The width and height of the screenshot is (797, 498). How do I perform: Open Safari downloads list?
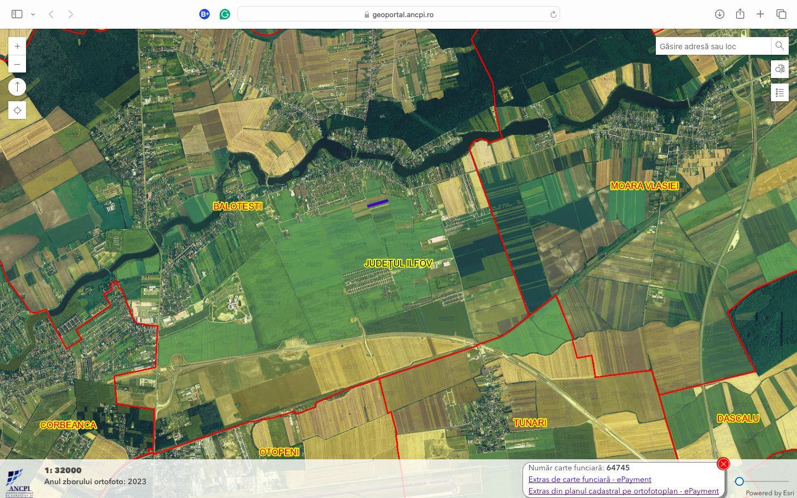[720, 14]
